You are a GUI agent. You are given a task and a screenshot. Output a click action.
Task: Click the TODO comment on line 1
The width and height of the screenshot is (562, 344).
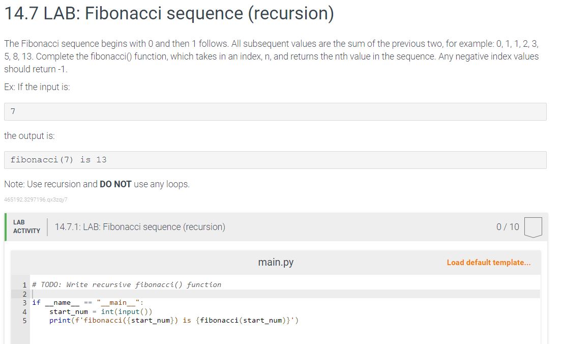click(127, 285)
